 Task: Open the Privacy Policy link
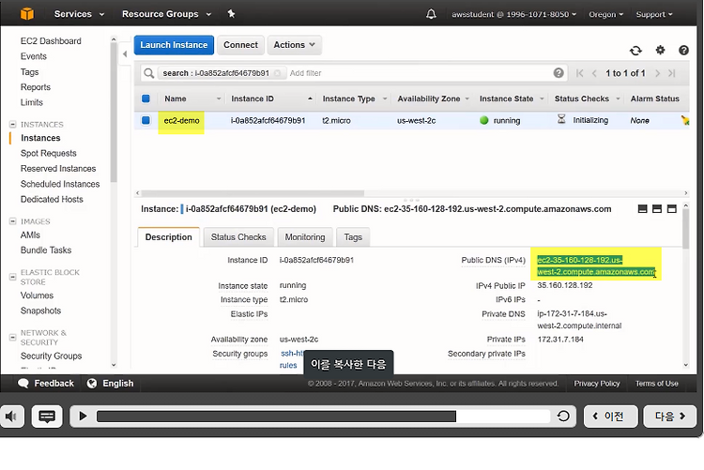point(597,384)
